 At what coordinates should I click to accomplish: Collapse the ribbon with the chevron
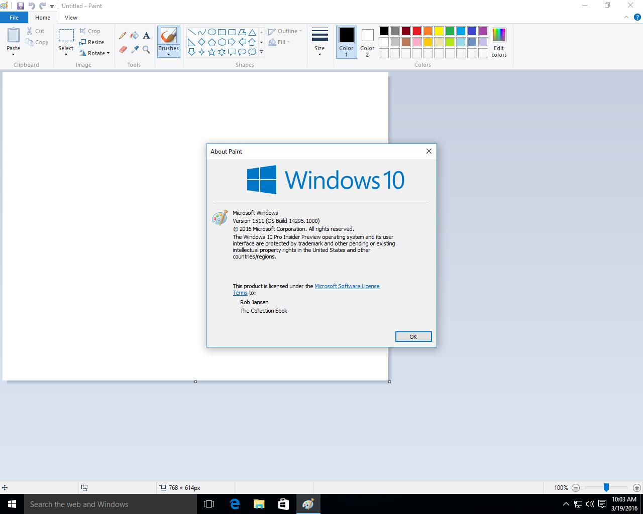[x=626, y=17]
